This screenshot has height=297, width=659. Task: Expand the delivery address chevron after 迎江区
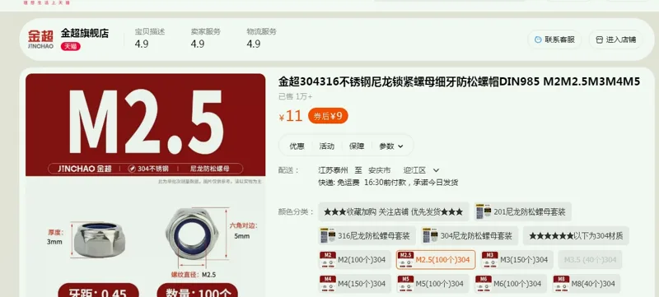[436, 170]
